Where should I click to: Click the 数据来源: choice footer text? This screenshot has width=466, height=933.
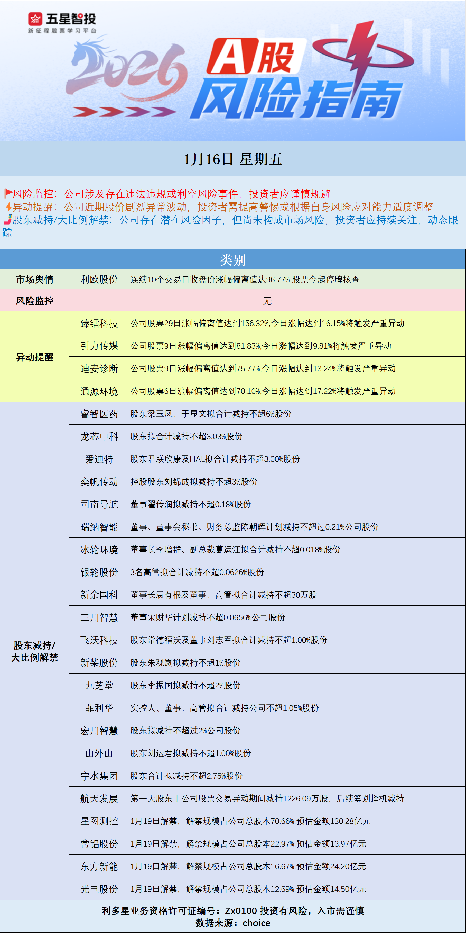(233, 923)
